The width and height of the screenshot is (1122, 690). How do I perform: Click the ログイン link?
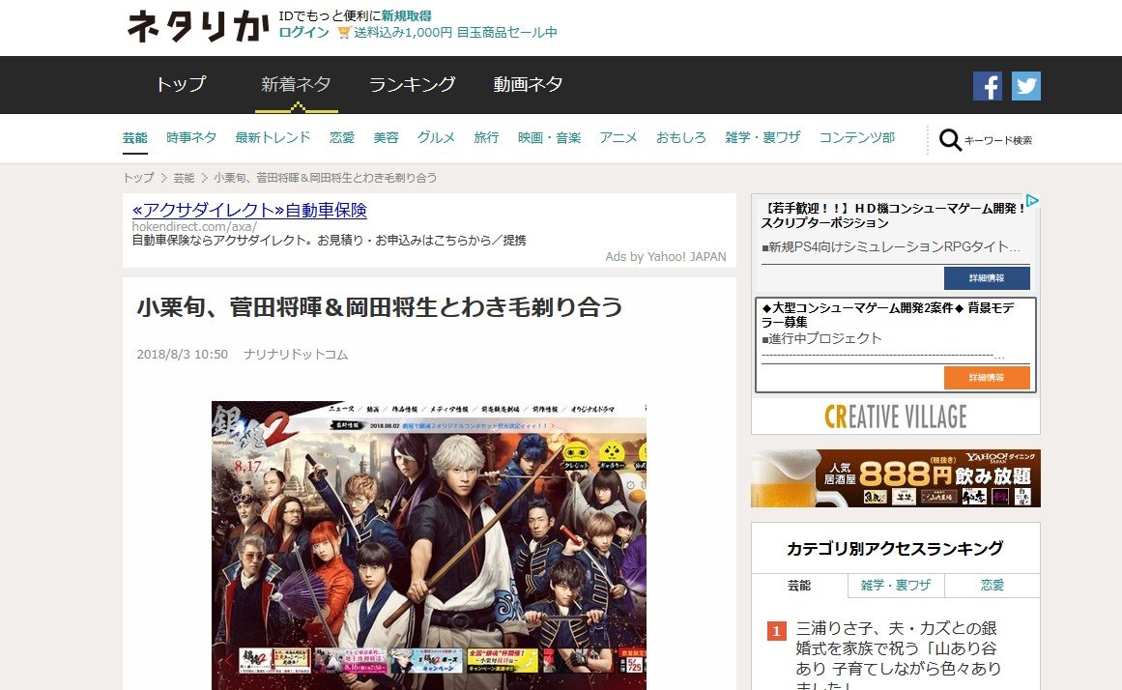304,32
